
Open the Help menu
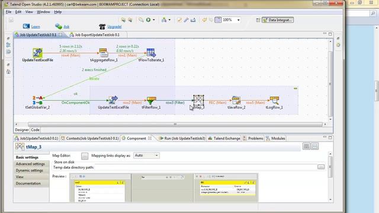57,12
